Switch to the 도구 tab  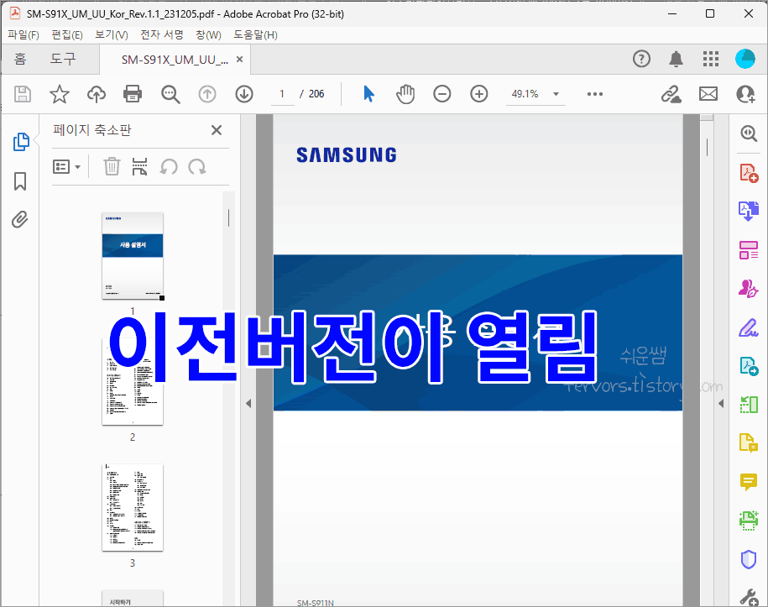[62, 59]
